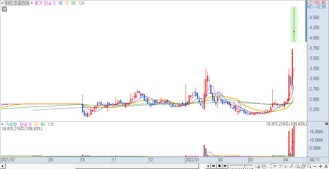Toggle the small square before 종가 단순
The height and width of the screenshot is (169, 329).
pyautogui.click(x=32, y=3)
